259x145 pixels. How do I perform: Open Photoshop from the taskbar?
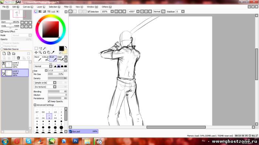(x=75, y=141)
